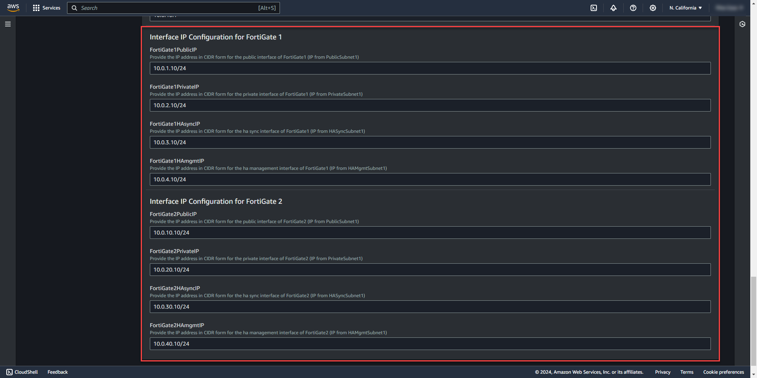
Task: Edit the FortiGate2HAmgmtIP field
Action: [430, 344]
